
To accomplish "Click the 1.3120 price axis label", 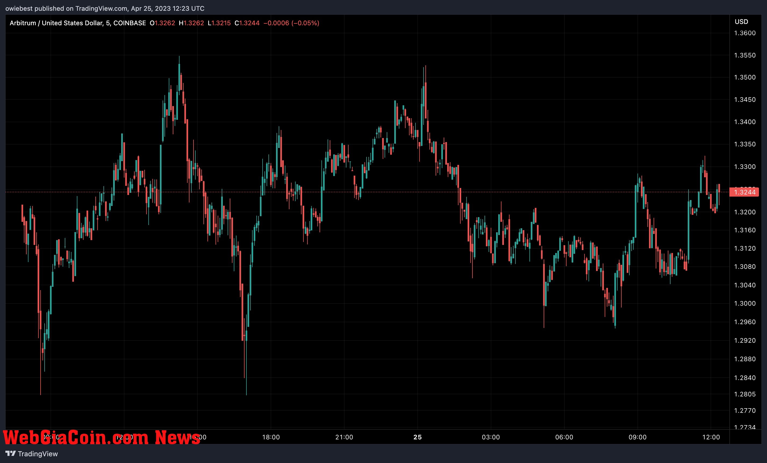I will 745,248.
